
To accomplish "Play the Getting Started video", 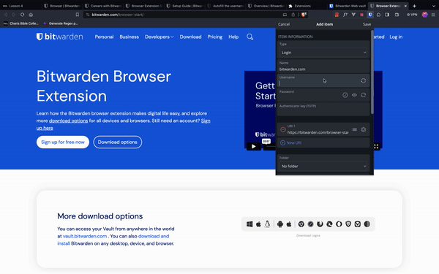I will pyautogui.click(x=254, y=146).
